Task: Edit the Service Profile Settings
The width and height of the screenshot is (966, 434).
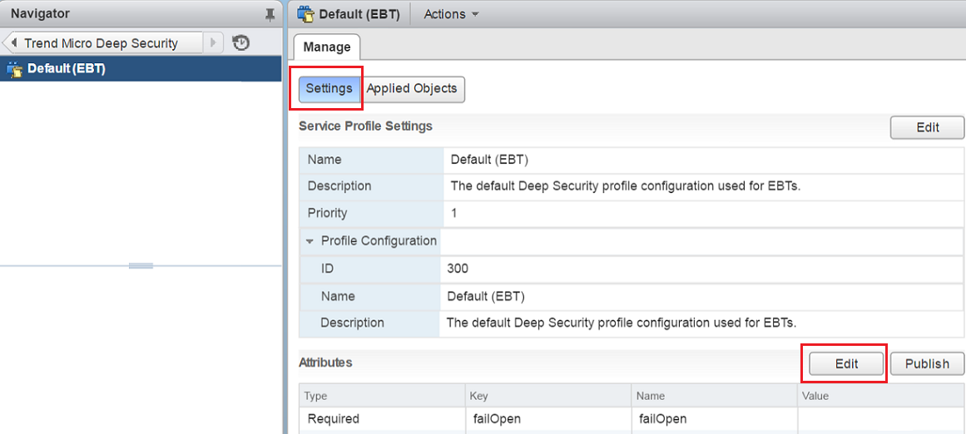Action: pos(927,127)
